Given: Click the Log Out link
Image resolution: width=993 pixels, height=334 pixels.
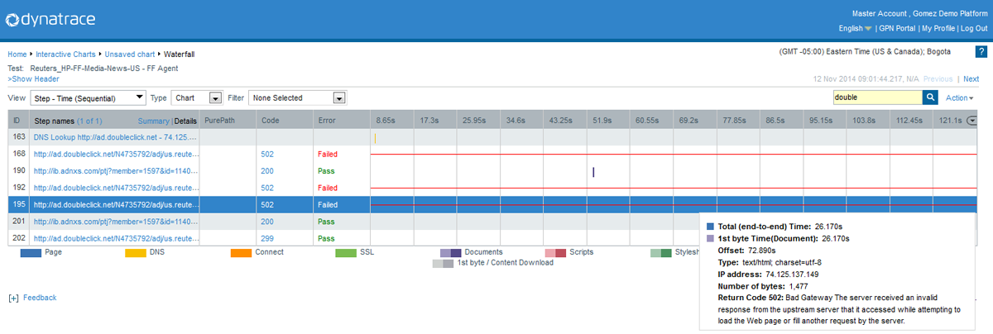Looking at the screenshot, I should pyautogui.click(x=974, y=28).
